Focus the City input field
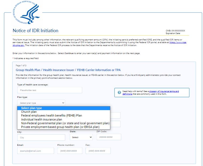This screenshot has width=203, height=166. coord(41,138)
